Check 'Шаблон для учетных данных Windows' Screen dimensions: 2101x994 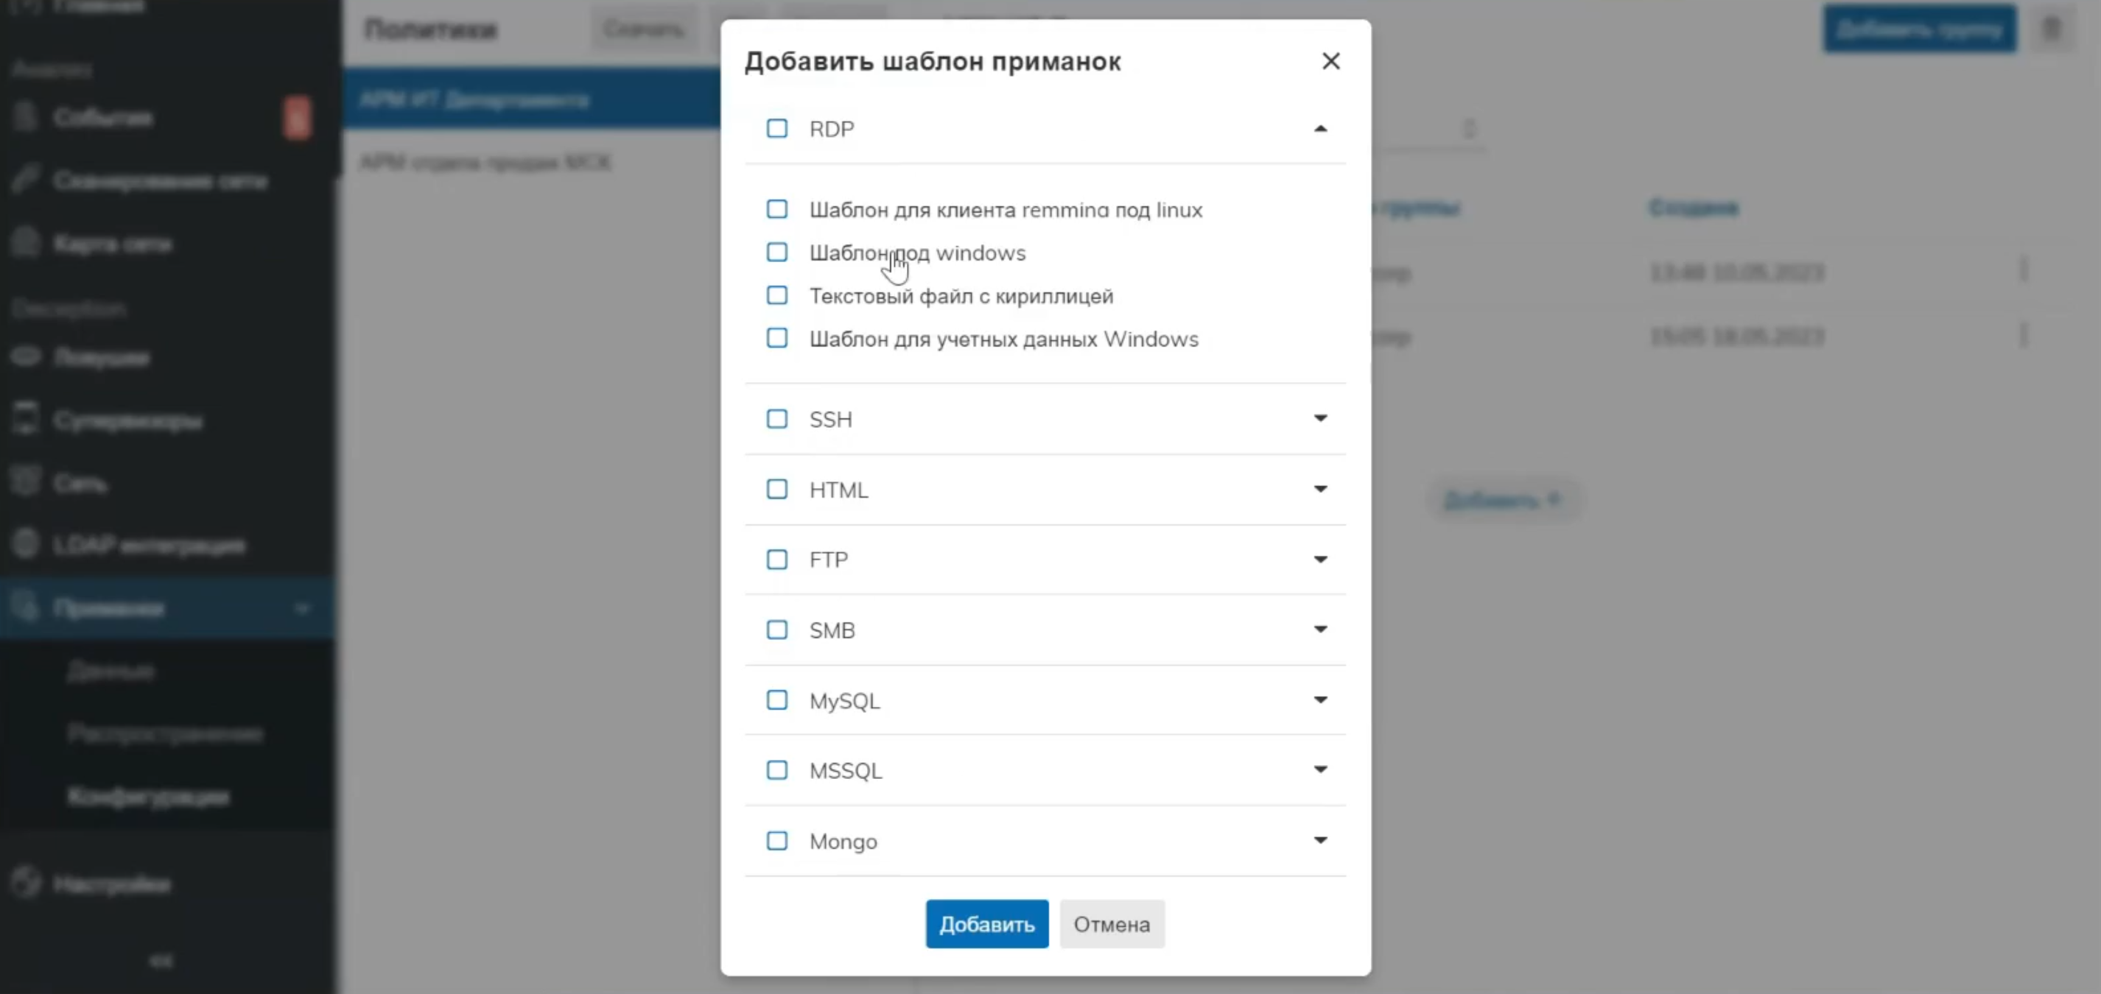tap(776, 339)
